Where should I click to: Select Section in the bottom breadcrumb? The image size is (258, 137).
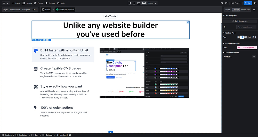point(7,135)
